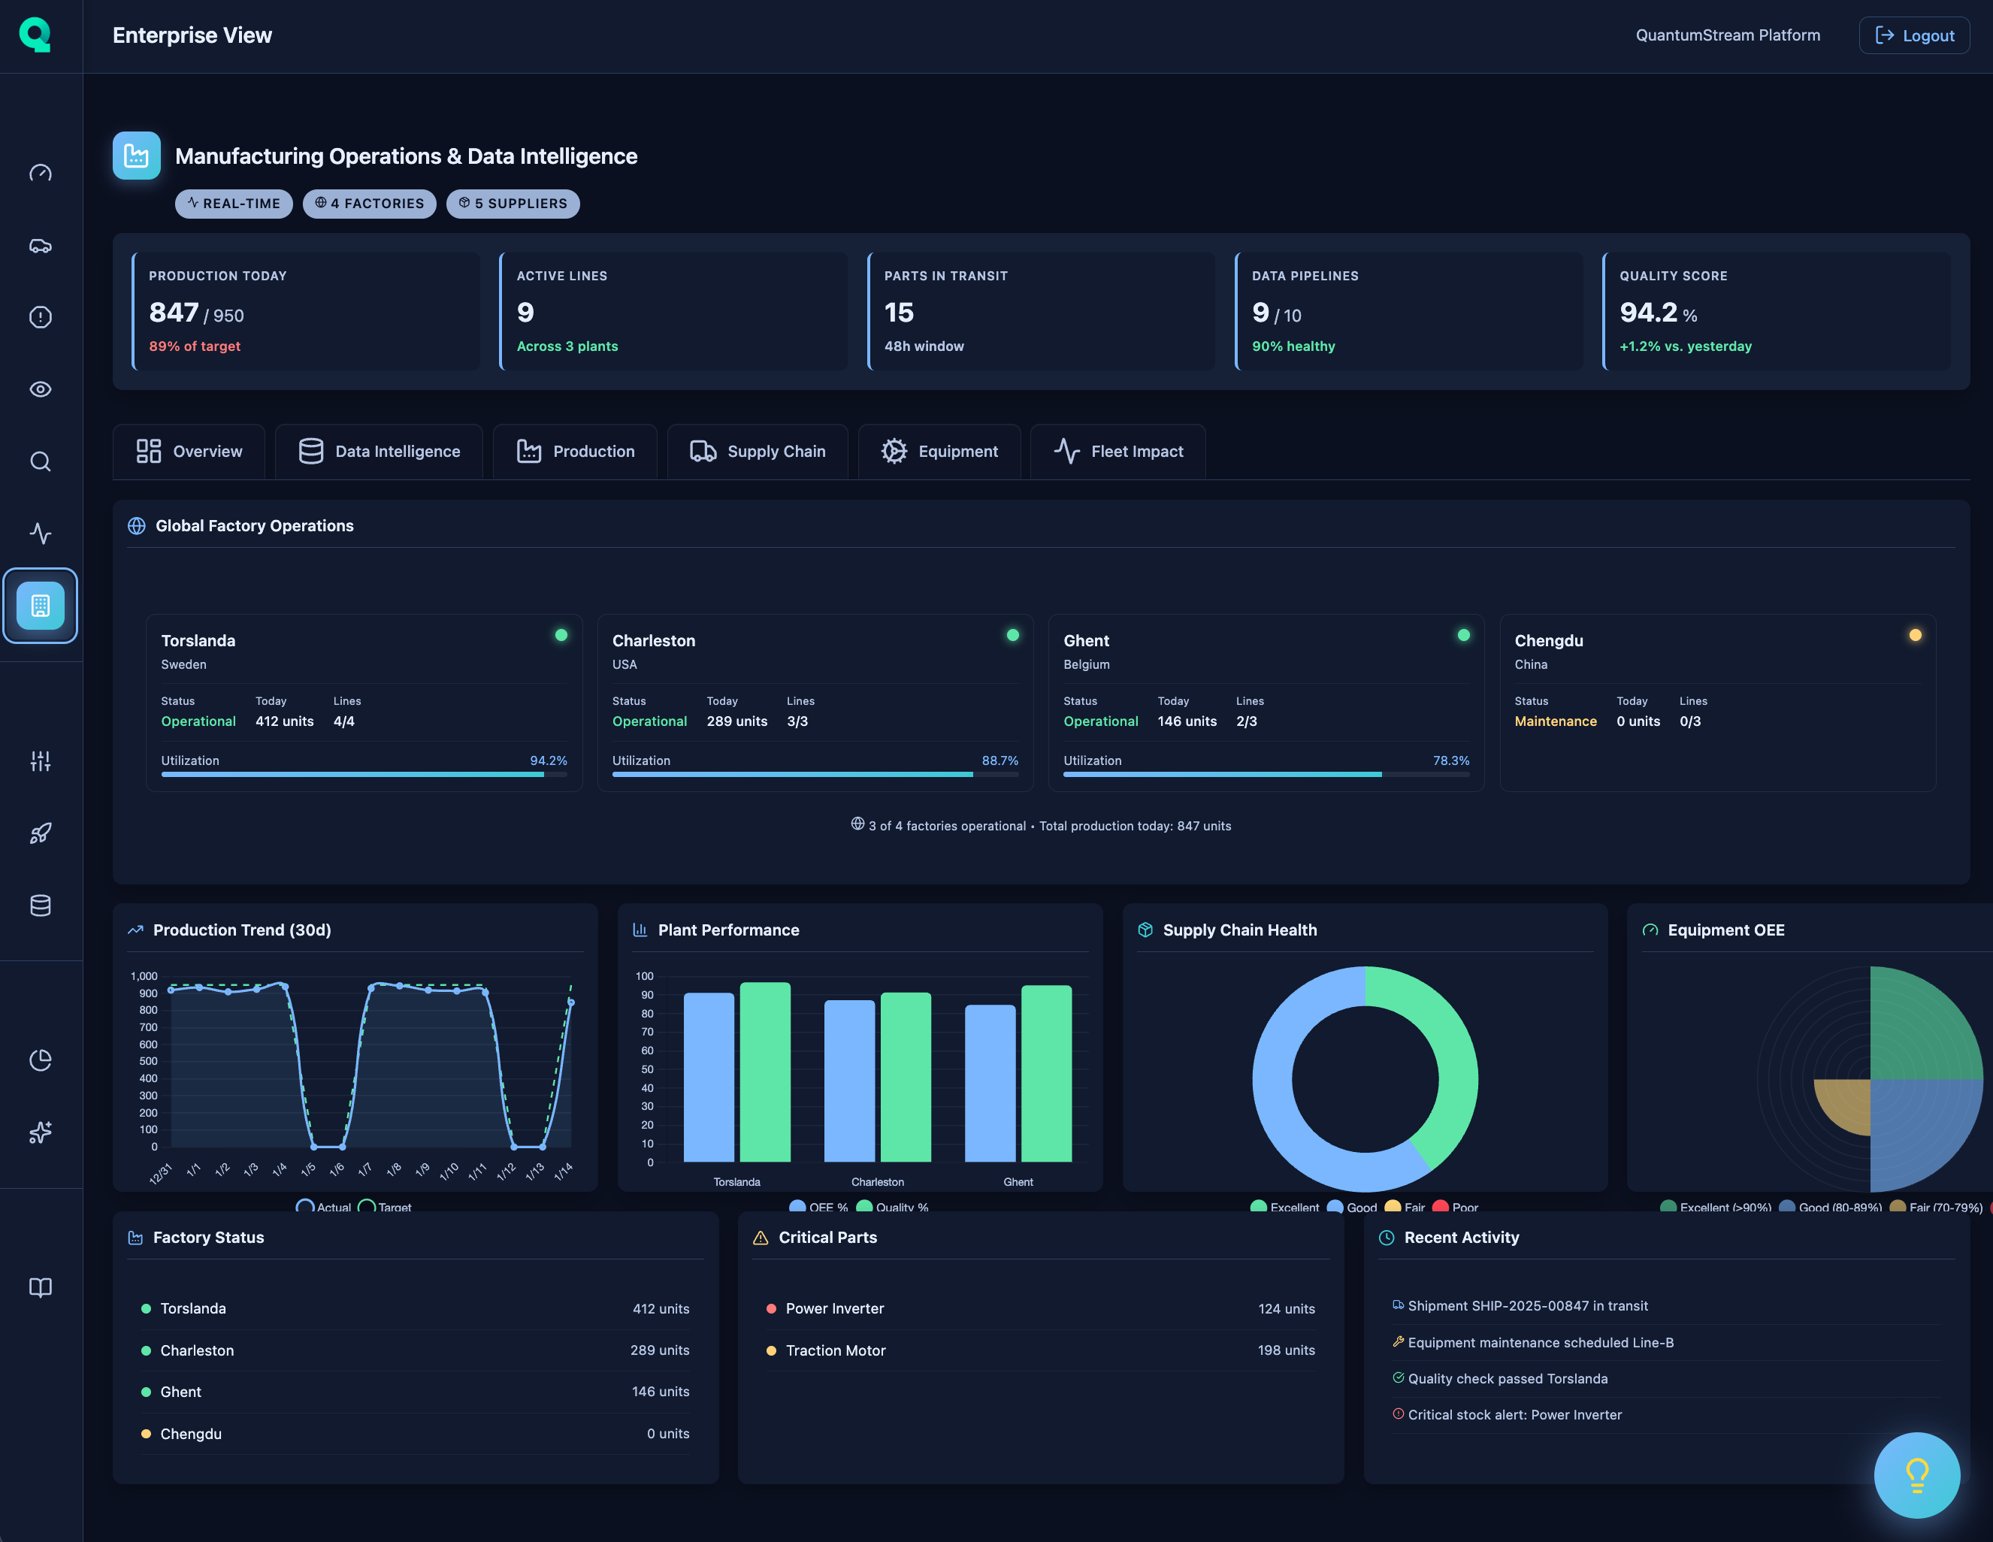Toggle the Target legend below the trend chart
Screen dimensions: 1993x1542
(x=387, y=1206)
